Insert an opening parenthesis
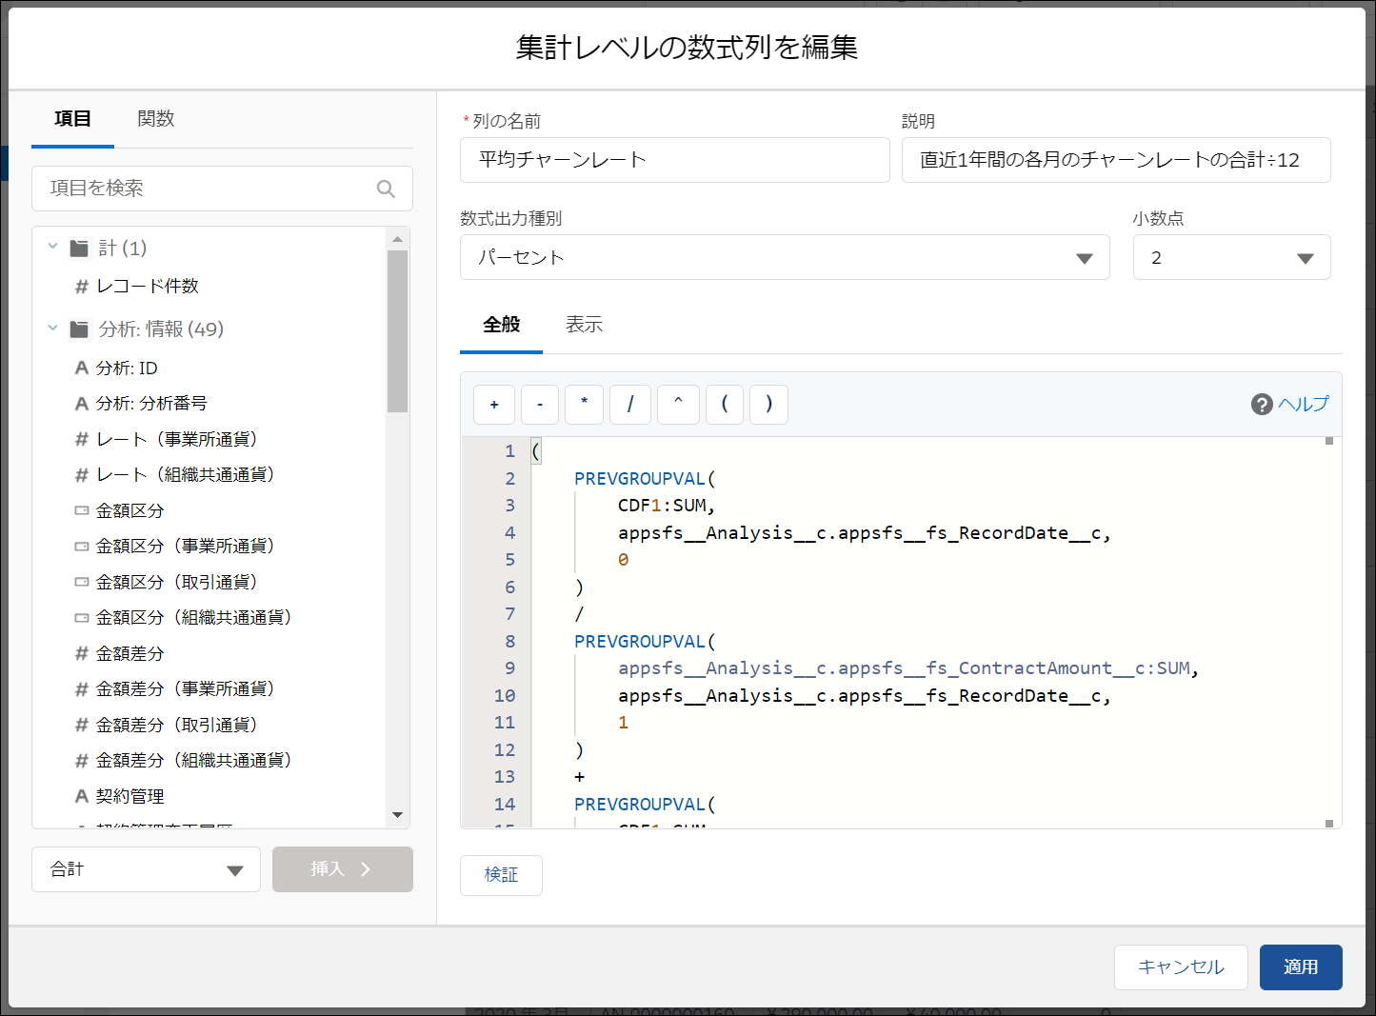1376x1016 pixels. [x=725, y=405]
